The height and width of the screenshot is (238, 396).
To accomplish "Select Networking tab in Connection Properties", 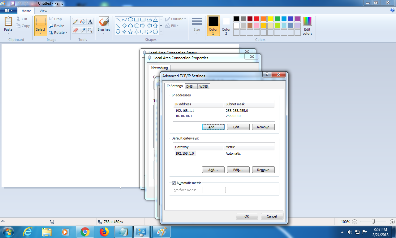I will 159,68.
